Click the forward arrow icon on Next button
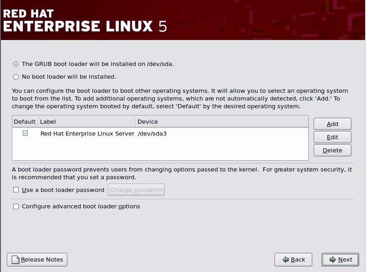The width and height of the screenshot is (366, 272). 332,260
